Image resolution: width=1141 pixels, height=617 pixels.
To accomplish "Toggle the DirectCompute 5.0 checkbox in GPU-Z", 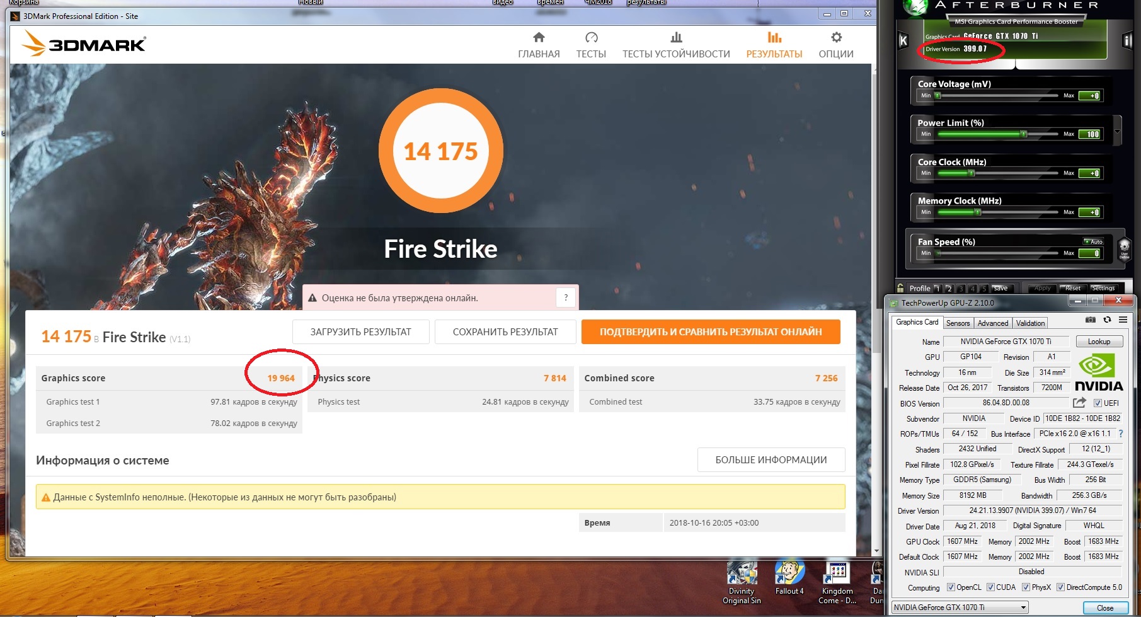I will pos(1060,587).
